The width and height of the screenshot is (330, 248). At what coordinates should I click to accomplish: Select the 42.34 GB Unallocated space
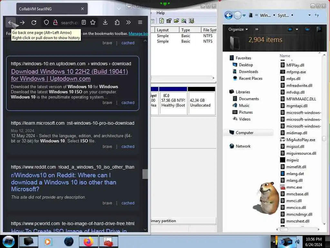(201, 101)
